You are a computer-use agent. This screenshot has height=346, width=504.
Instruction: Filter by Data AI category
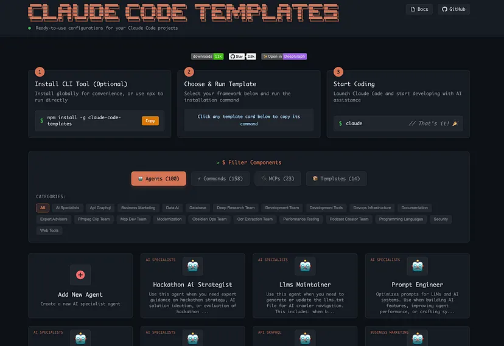click(172, 208)
